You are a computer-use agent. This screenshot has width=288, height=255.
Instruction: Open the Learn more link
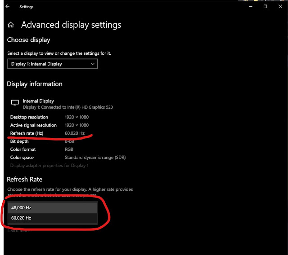pos(18,231)
